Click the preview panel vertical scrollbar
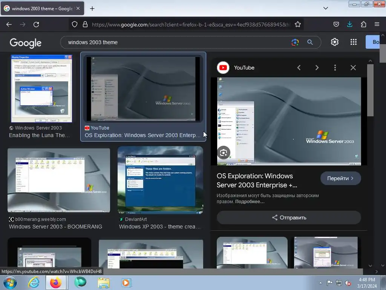The width and height of the screenshot is (386, 290). pyautogui.click(x=370, y=90)
